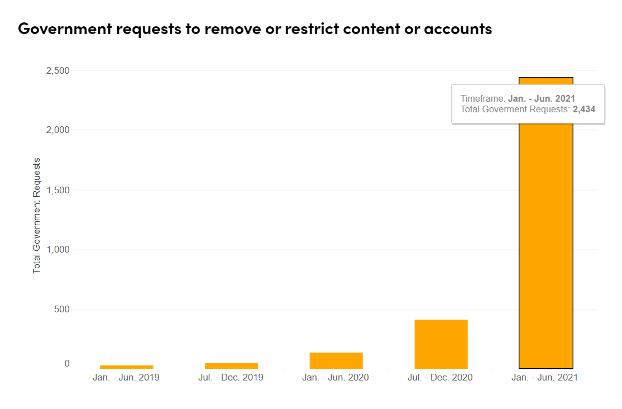Click the Jan. - Jun. 2020 axis label
The image size is (622, 409).
[336, 377]
